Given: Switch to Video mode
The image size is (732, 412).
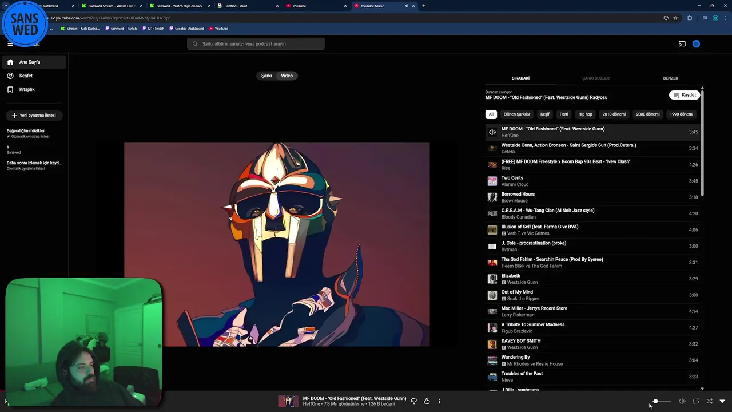Looking at the screenshot, I should (287, 76).
